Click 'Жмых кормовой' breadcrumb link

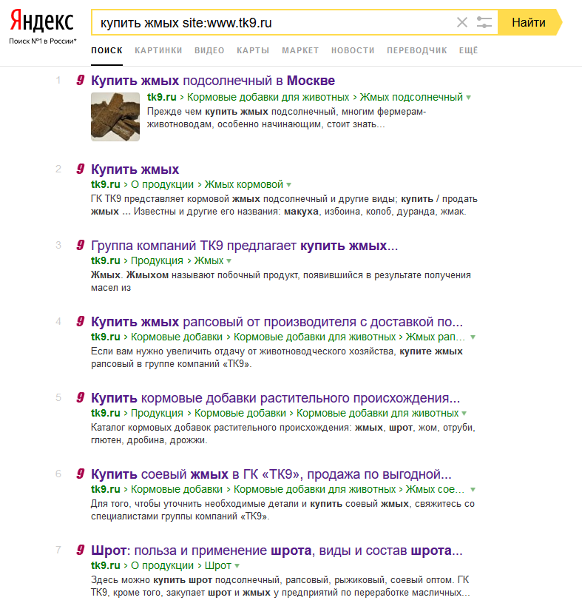[244, 184]
